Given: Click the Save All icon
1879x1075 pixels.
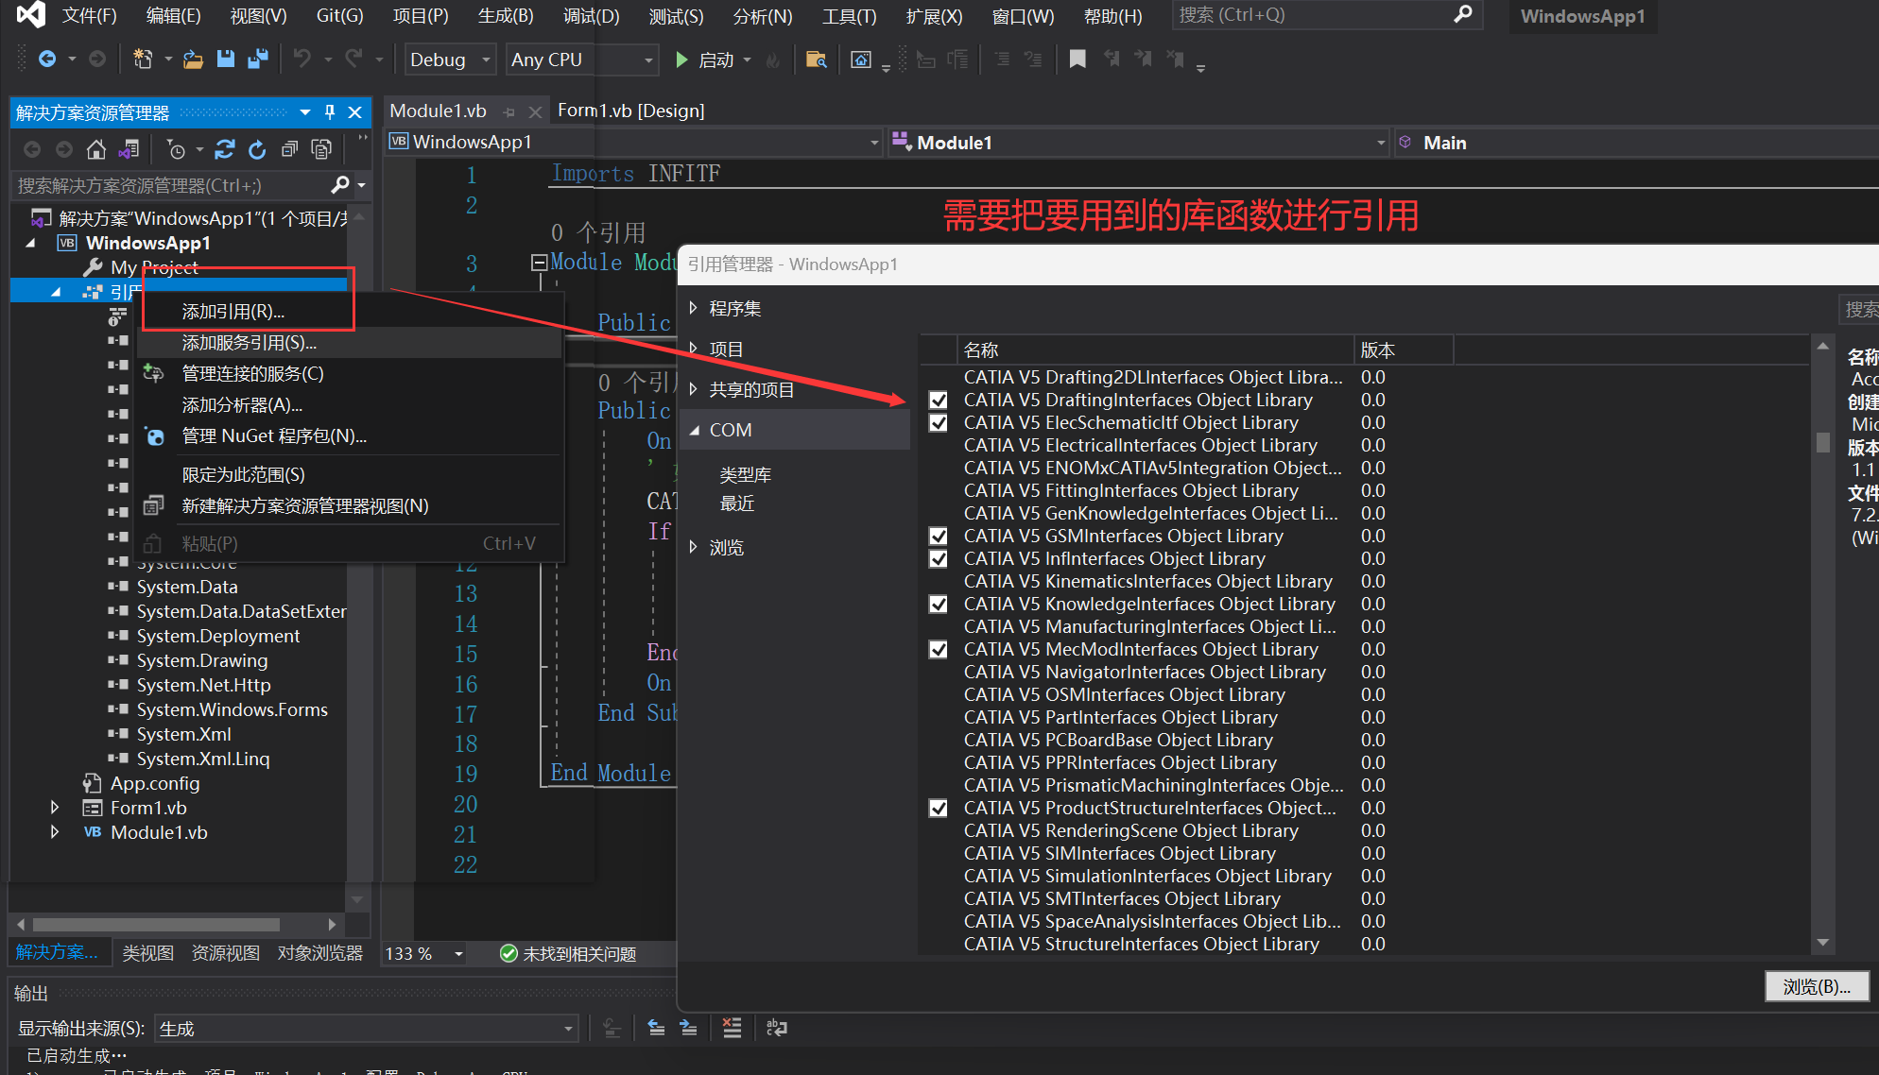Looking at the screenshot, I should 257,60.
